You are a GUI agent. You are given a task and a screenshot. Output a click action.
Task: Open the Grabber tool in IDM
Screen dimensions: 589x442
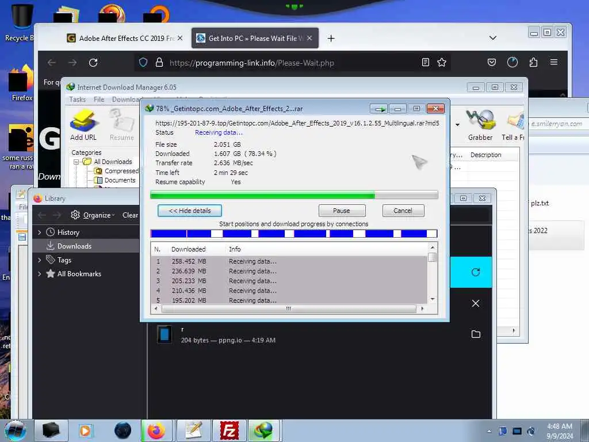point(480,124)
